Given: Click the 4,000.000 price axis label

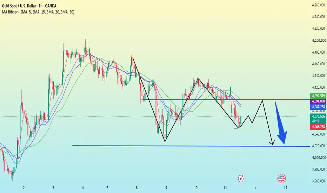Looking at the screenshot, I should coord(319,158).
